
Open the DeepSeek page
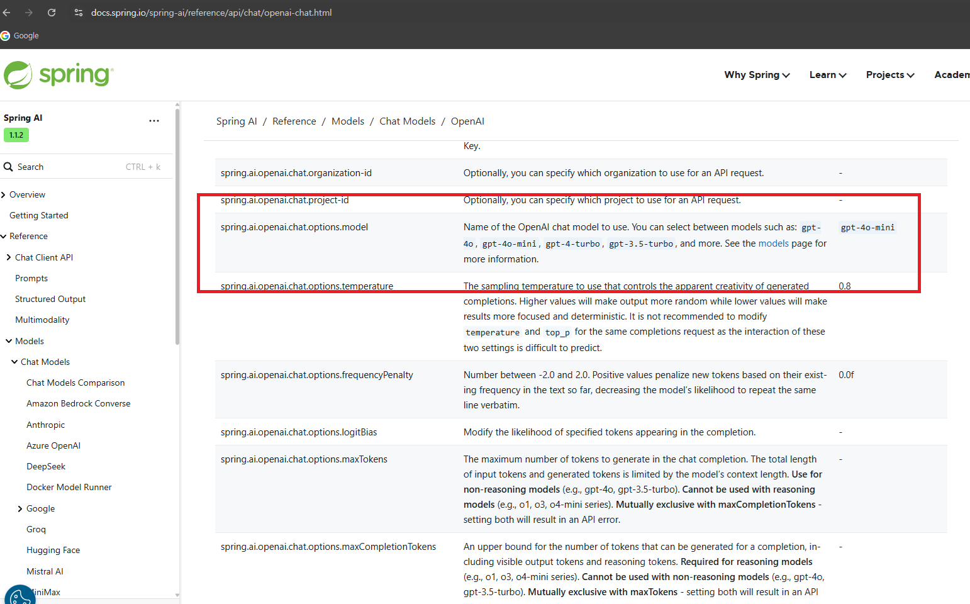46,466
